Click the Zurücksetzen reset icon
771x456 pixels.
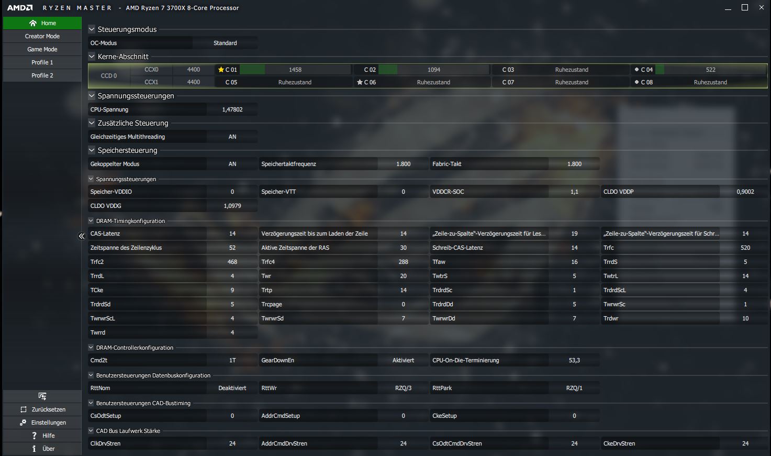point(23,409)
